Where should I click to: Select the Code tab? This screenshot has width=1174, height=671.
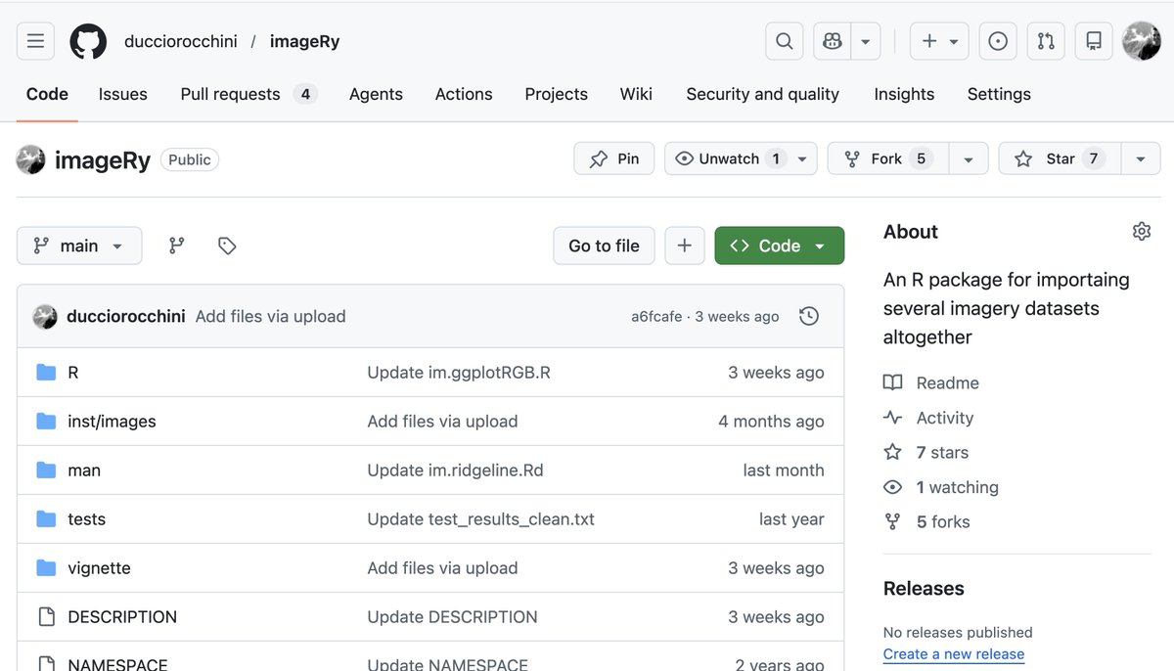[47, 94]
